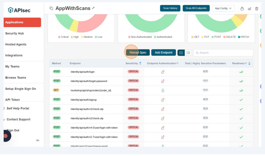
Task: Open Setup Single Sign On
Action: [x=20, y=89]
